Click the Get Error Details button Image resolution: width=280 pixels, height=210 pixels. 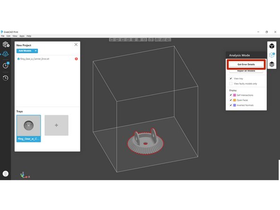pos(246,64)
